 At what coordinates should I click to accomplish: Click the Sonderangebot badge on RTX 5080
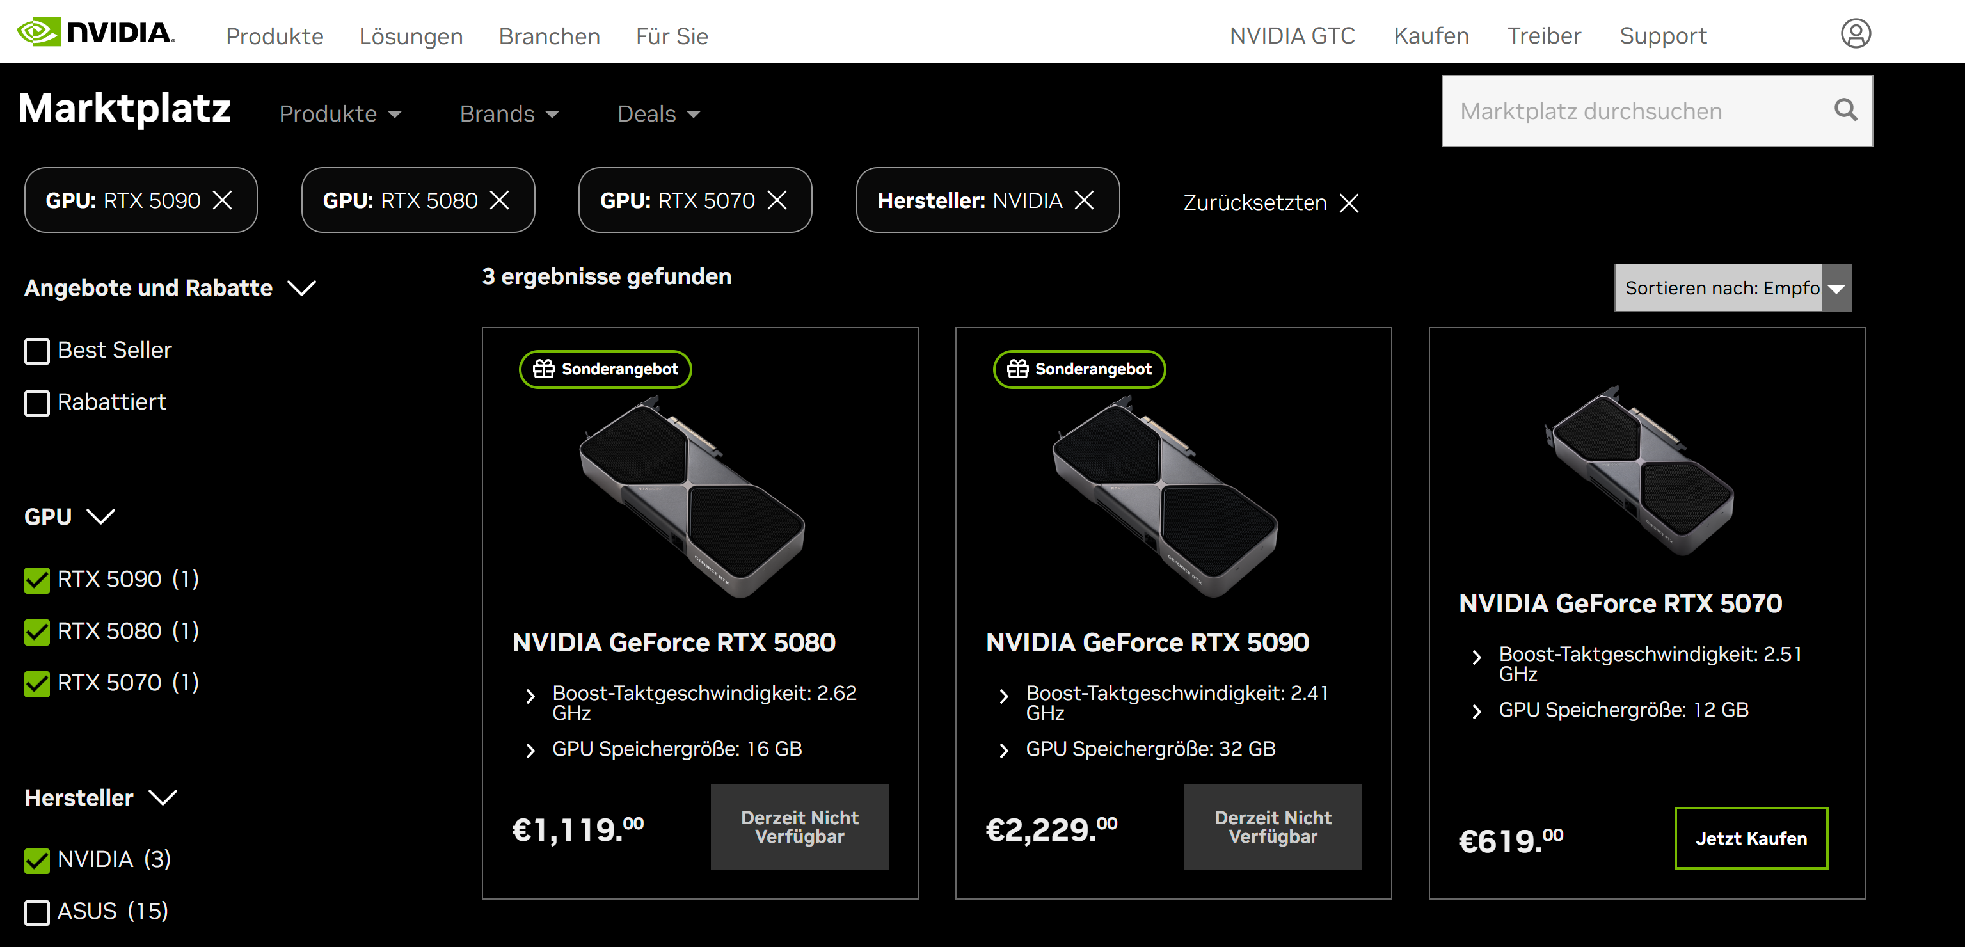point(606,369)
